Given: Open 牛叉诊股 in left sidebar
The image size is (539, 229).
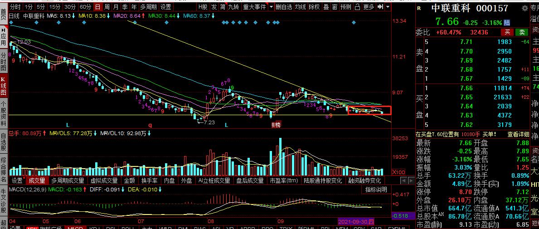Looking at the screenshot, I should [4, 201].
